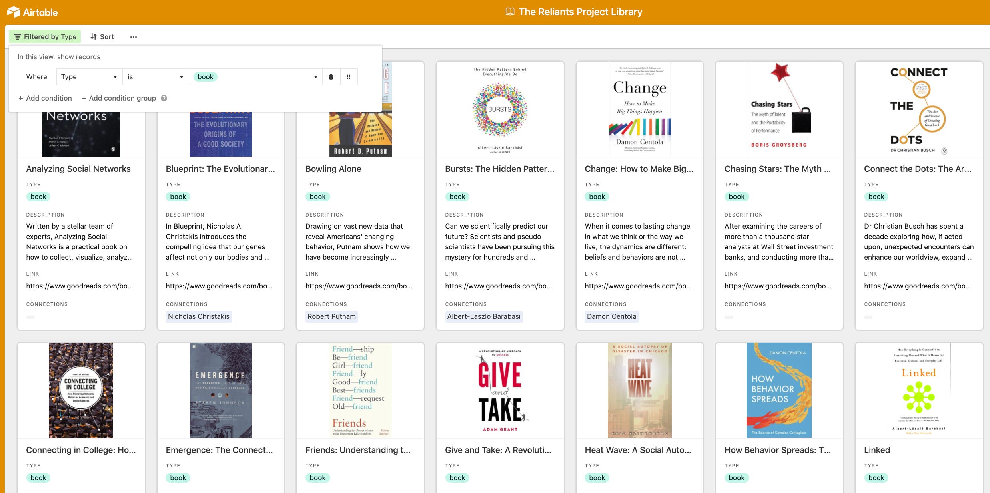The image size is (990, 493).
Task: Click the Goodreads link on Analyzing Social Networks
Action: click(80, 286)
